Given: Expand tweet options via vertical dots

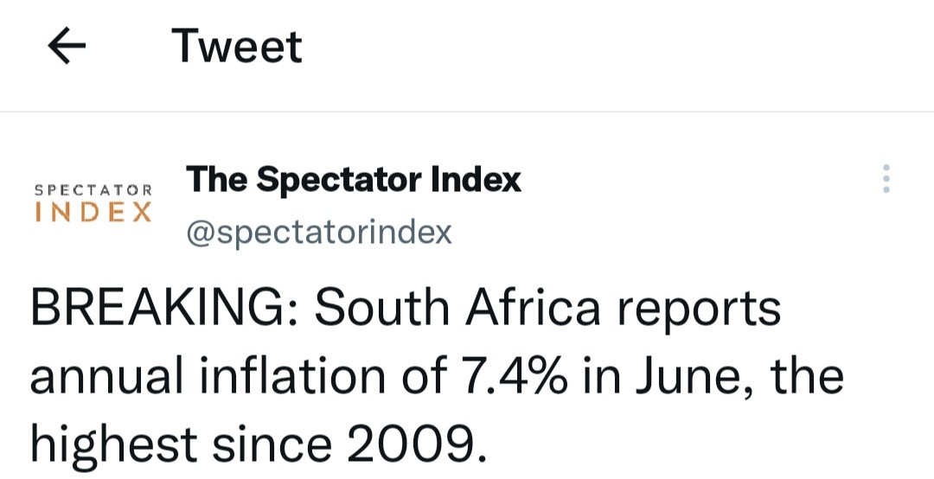Looking at the screenshot, I should [886, 178].
